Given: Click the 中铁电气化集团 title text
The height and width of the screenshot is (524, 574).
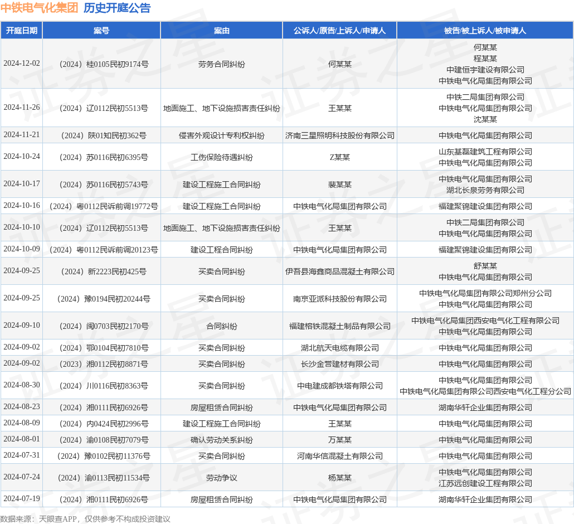Looking at the screenshot, I should pos(39,8).
